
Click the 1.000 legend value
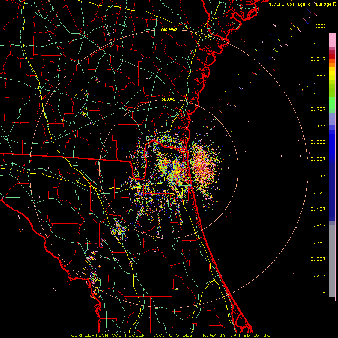point(318,42)
